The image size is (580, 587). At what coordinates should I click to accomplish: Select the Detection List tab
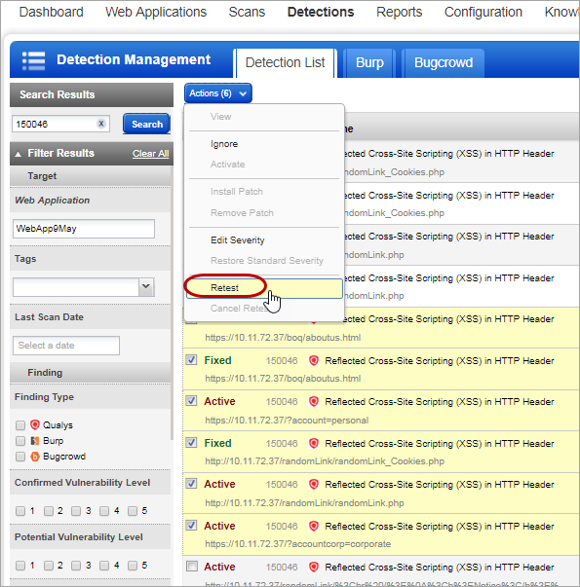285,63
